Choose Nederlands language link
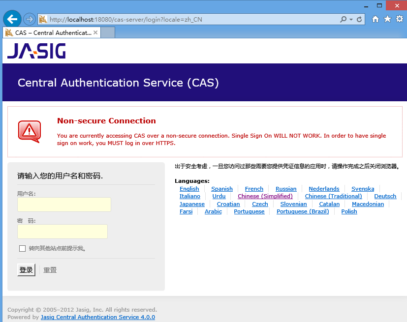 (x=324, y=189)
